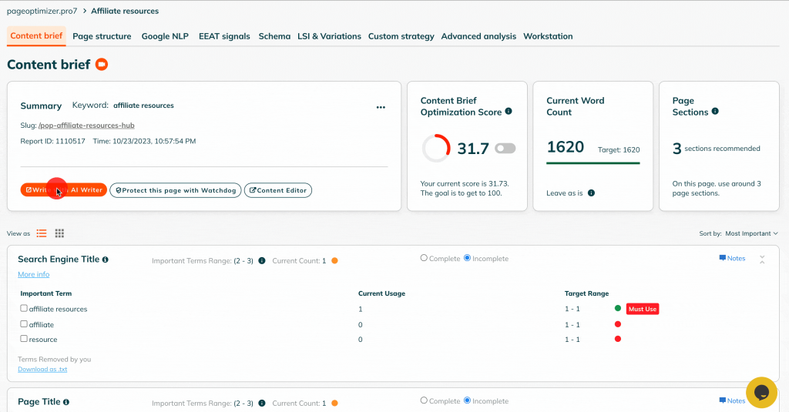Click pageoptimizer.pro7 breadcrumb
789x412 pixels.
click(x=42, y=11)
